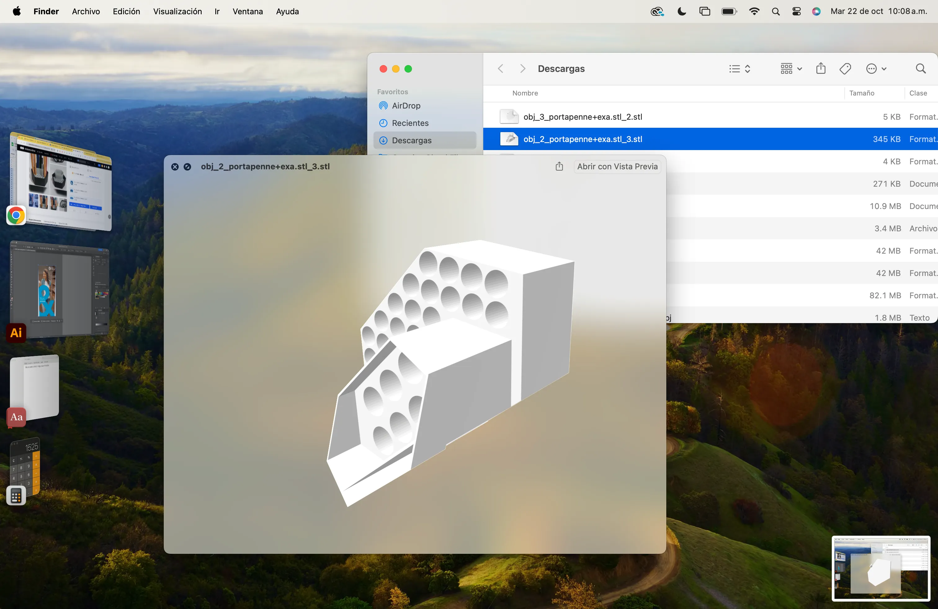Select the 271 KB file row
938x609 pixels.
pyautogui.click(x=802, y=184)
